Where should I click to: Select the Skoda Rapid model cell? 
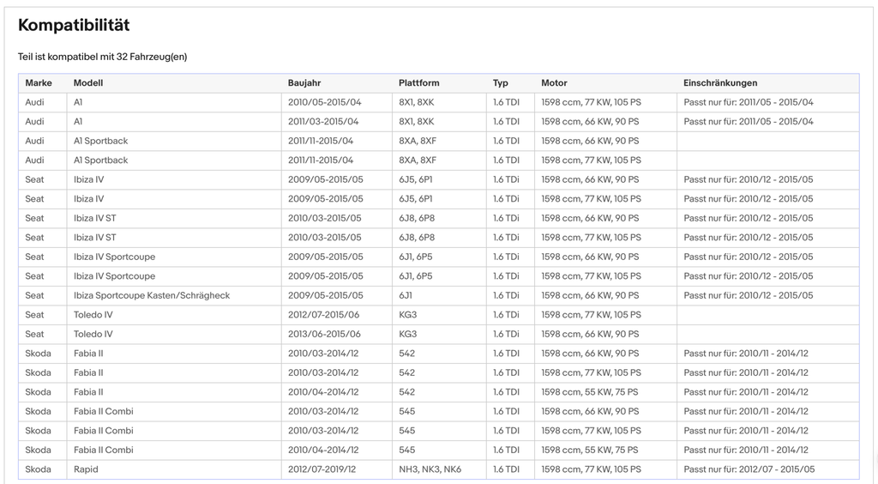click(174, 469)
